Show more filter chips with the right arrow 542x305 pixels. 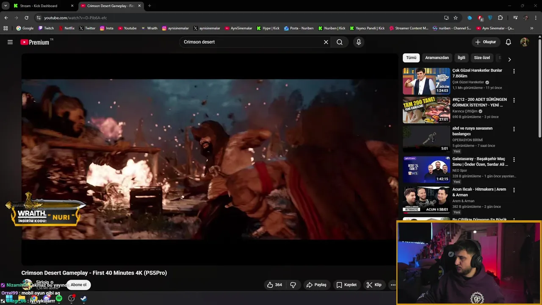[509, 59]
